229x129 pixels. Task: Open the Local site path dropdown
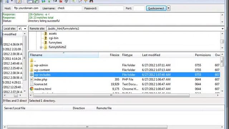pyautogui.click(x=25, y=29)
